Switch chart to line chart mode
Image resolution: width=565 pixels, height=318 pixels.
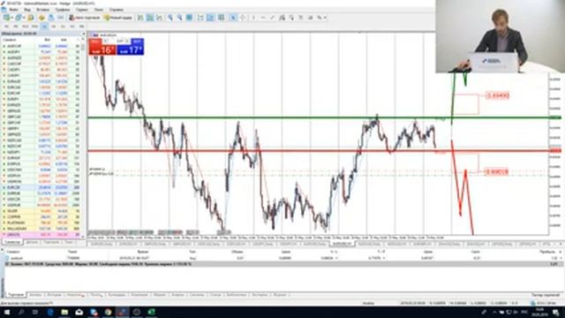[159, 18]
